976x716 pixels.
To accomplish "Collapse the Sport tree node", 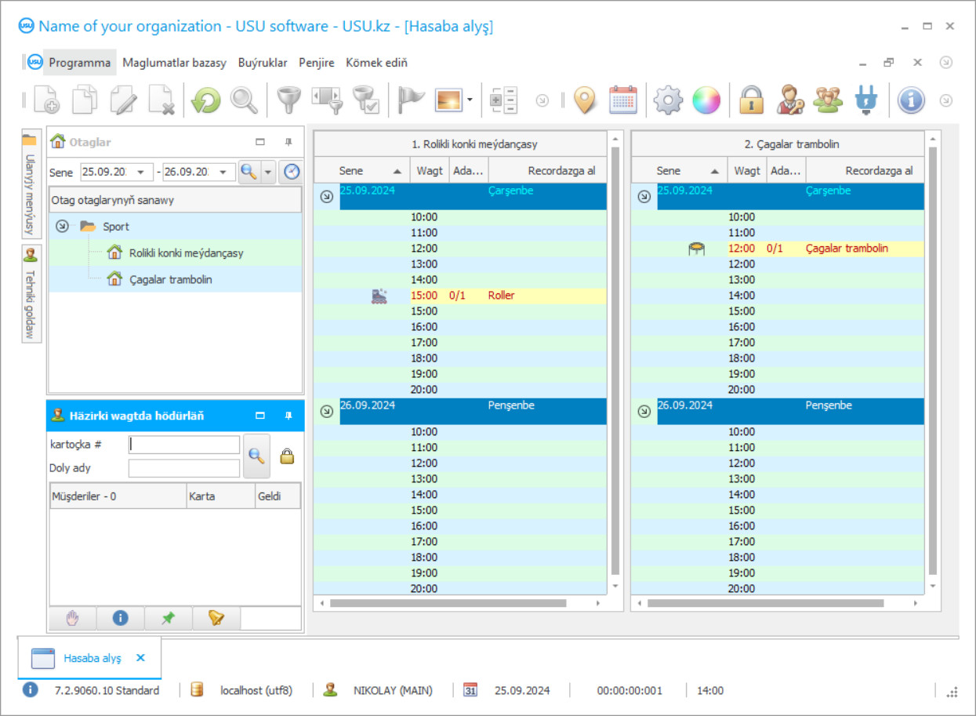I will pyautogui.click(x=62, y=227).
